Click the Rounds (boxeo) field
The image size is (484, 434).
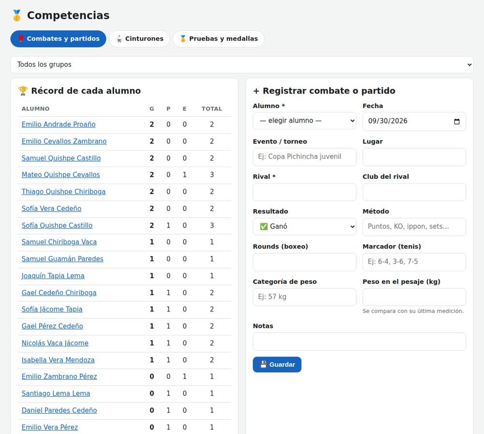tap(304, 262)
